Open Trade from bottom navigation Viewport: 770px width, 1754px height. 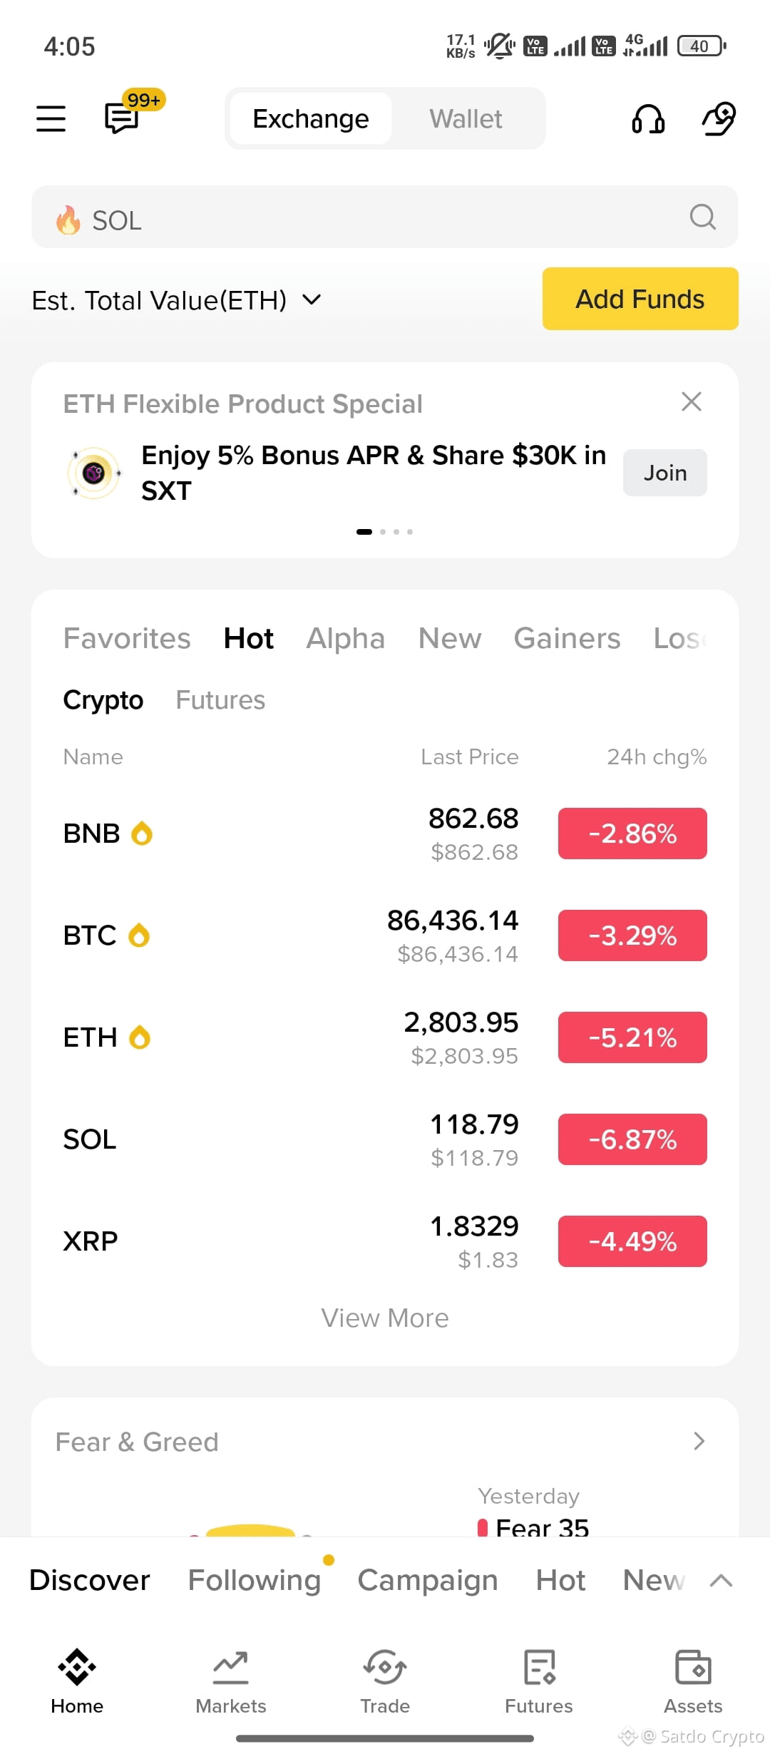[x=385, y=1681]
